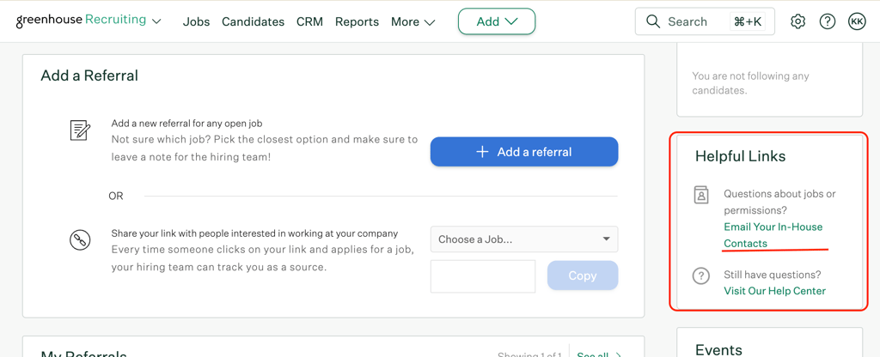Click the Events heading
Screen dimensions: 880x357
[x=719, y=350]
